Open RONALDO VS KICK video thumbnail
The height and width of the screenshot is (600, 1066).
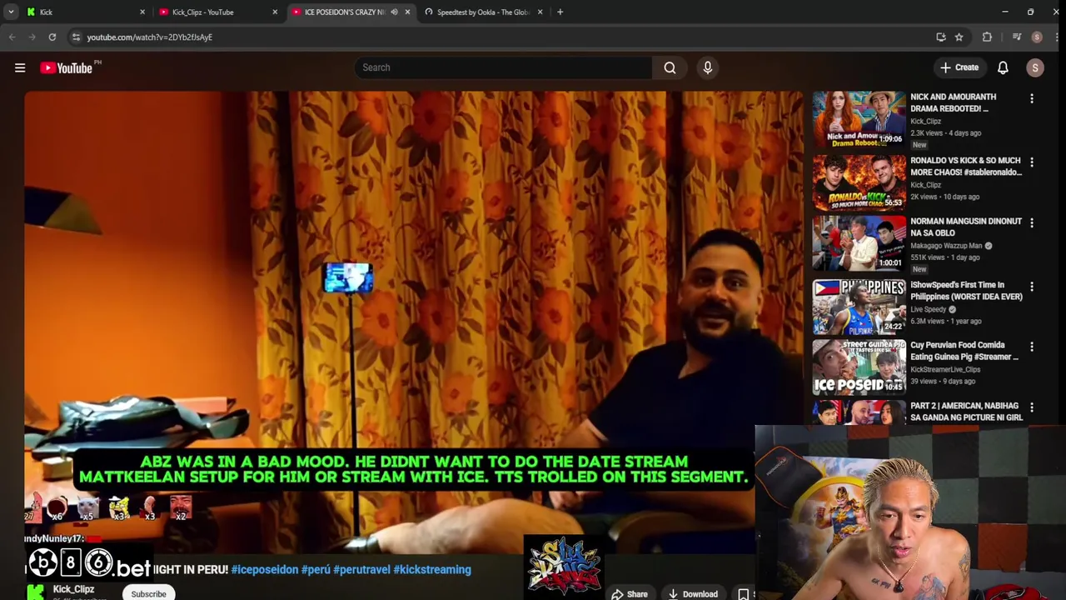tap(859, 182)
